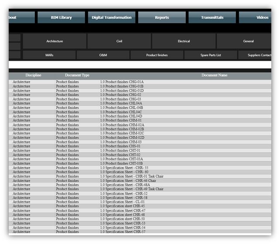Open the Reports menu
This screenshot has height=244, width=280.
[x=162, y=17]
